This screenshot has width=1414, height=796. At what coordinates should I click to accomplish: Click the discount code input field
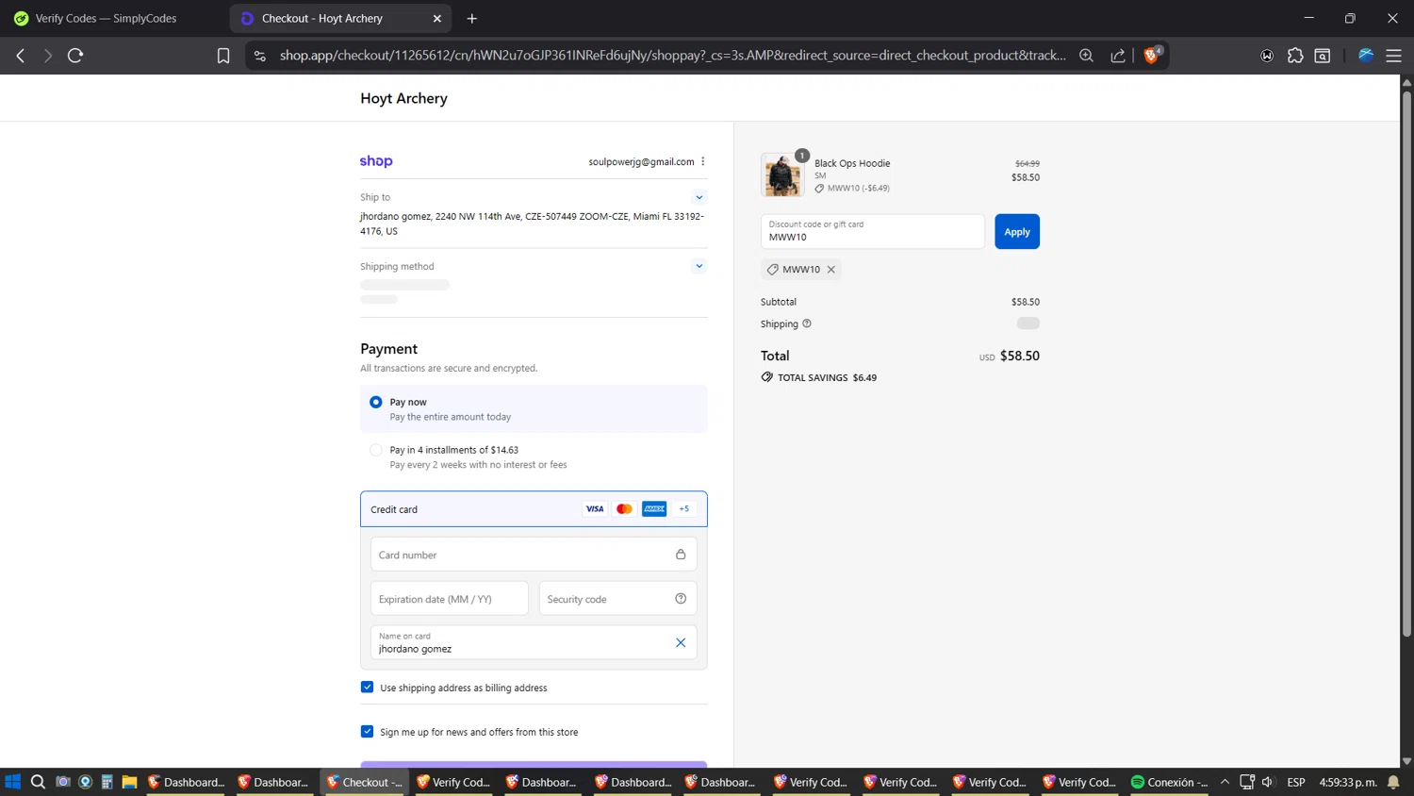(x=873, y=232)
